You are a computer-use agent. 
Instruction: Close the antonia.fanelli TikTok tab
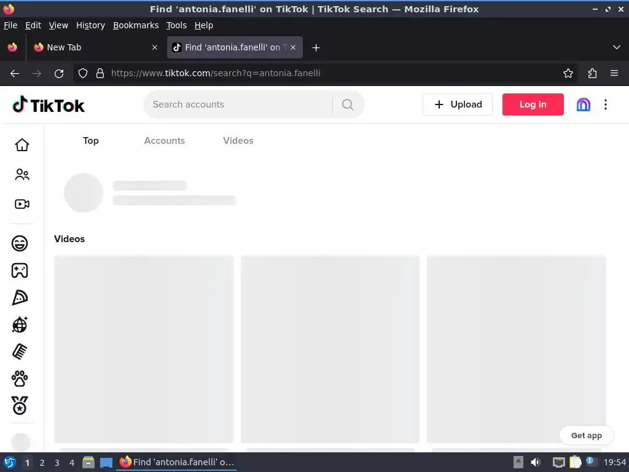tap(293, 47)
